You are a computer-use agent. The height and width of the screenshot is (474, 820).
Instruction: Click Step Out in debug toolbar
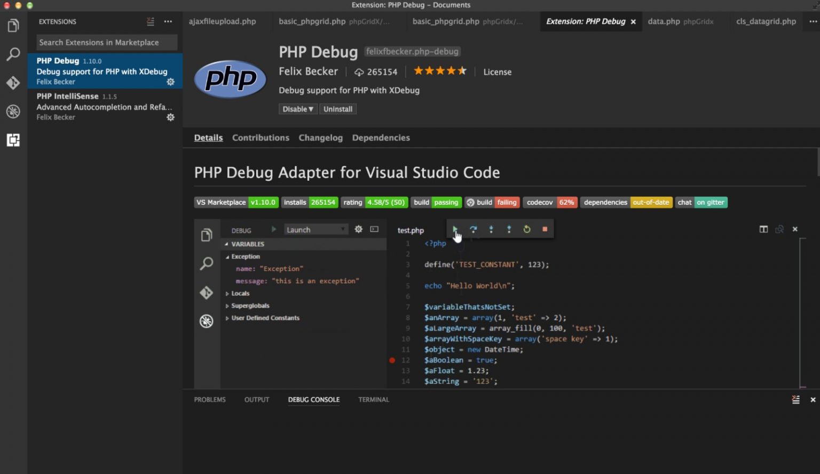tap(509, 229)
